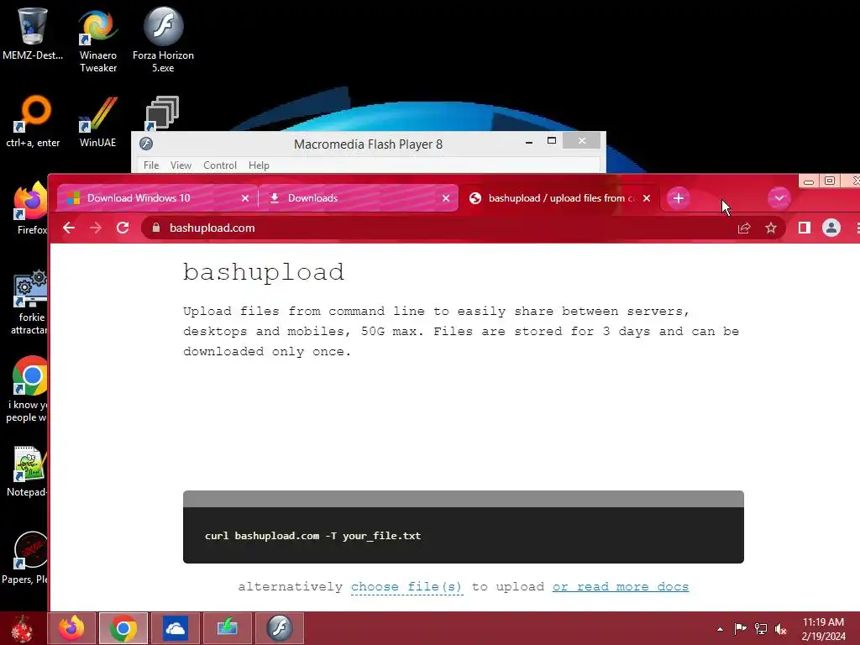Click the network tray icon

click(761, 628)
